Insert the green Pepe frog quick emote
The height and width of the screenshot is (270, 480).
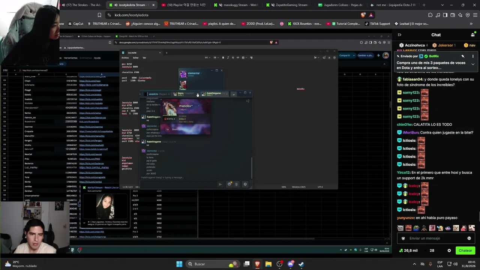pos(416,228)
